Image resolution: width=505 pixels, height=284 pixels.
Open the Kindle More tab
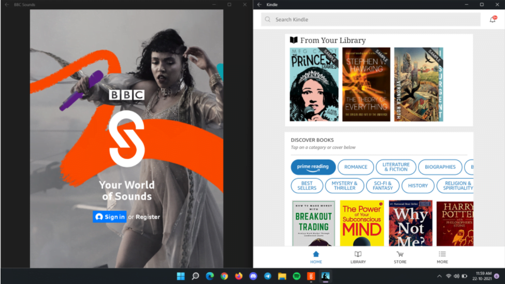442,257
